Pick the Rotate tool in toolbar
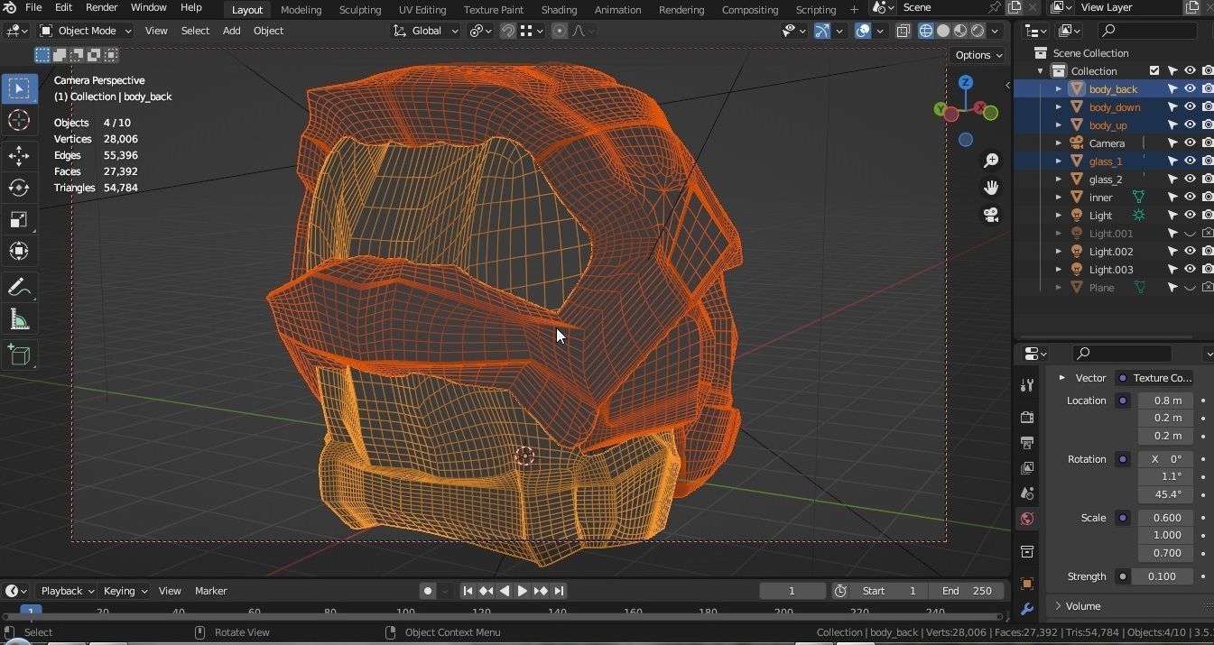 click(x=19, y=188)
